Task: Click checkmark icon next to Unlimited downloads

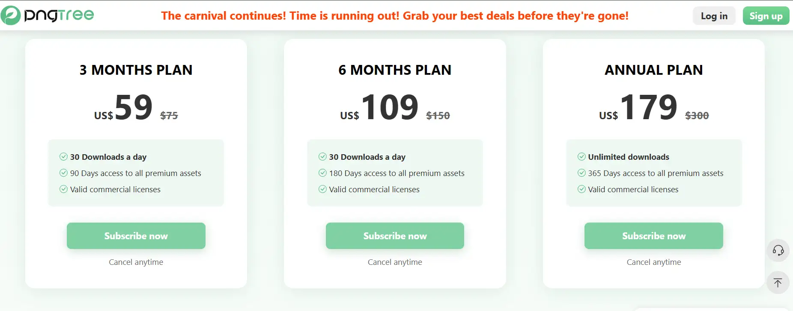Action: tap(581, 157)
